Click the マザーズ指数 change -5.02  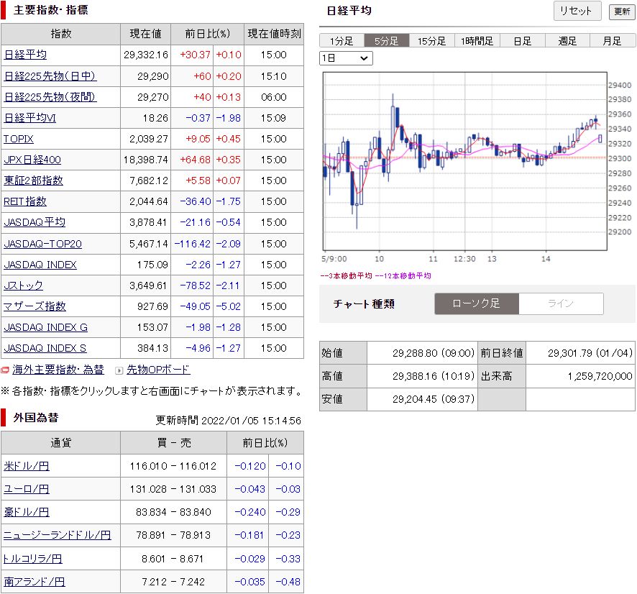[229, 306]
